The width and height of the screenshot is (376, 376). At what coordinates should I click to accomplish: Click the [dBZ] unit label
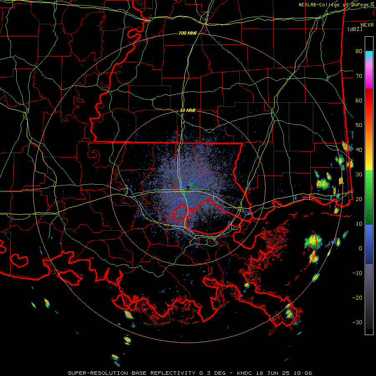pyautogui.click(x=355, y=29)
